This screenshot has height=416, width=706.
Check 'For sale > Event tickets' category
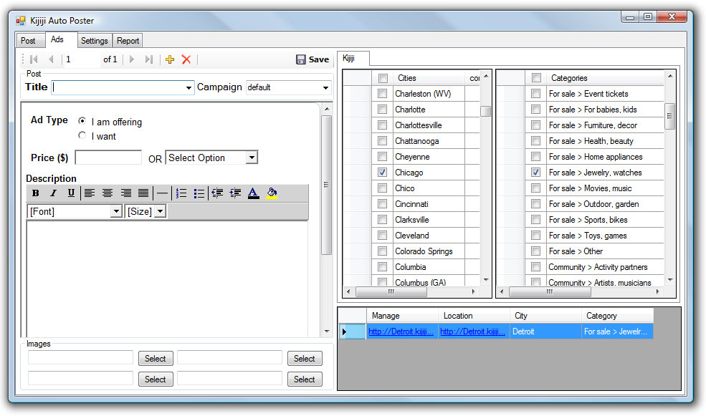pos(536,94)
